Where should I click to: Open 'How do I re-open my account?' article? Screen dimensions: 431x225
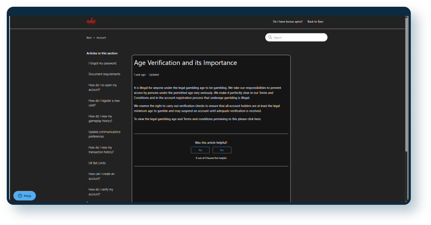tap(103, 87)
